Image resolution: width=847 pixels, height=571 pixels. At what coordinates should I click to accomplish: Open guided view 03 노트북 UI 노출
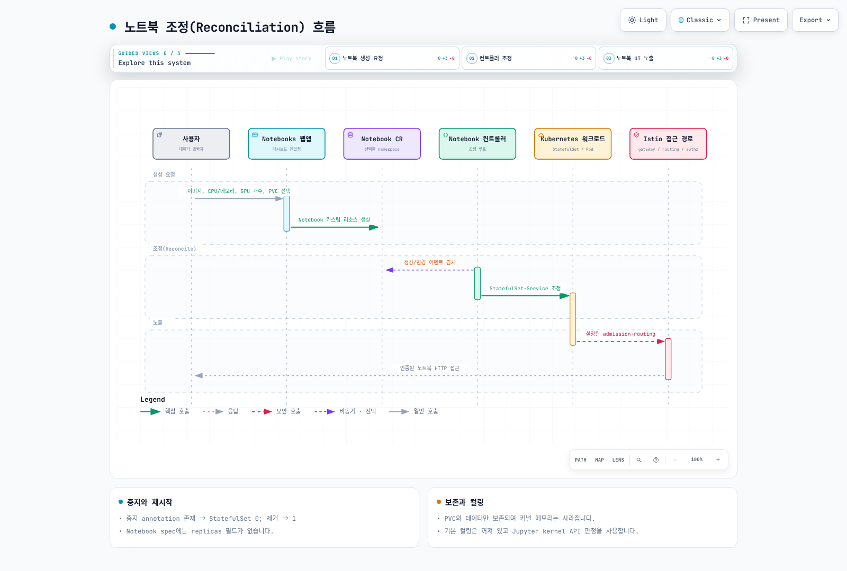666,58
